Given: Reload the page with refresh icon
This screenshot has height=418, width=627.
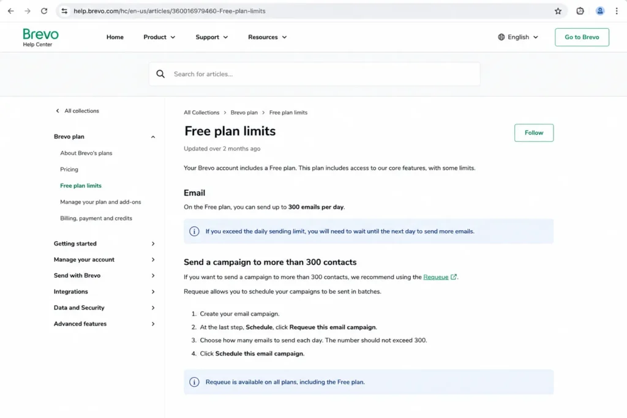Looking at the screenshot, I should (44, 11).
